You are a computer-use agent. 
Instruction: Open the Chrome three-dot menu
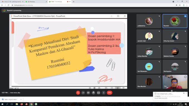pos(187,5)
